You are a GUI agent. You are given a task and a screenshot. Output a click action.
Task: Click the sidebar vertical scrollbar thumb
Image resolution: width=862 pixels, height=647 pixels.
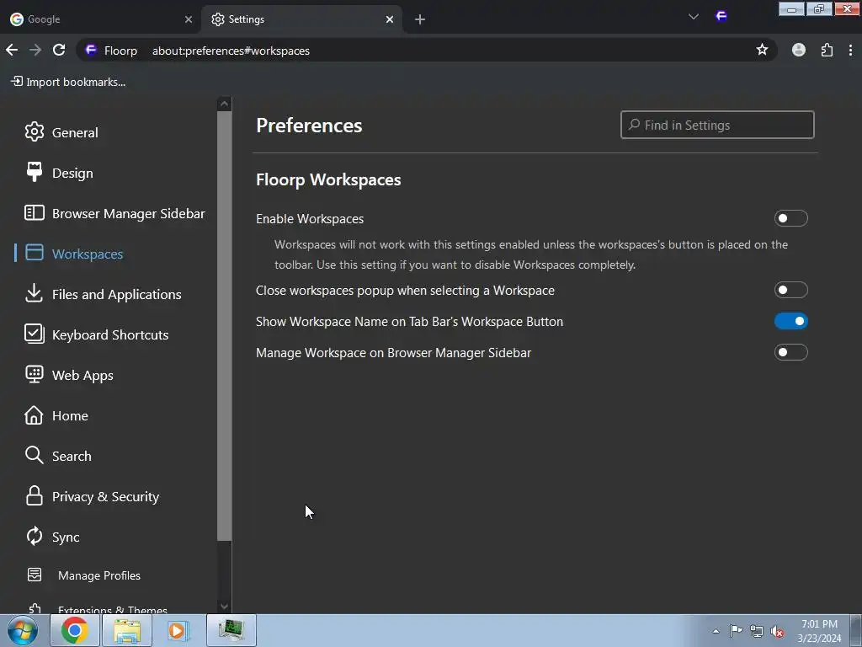(x=224, y=326)
